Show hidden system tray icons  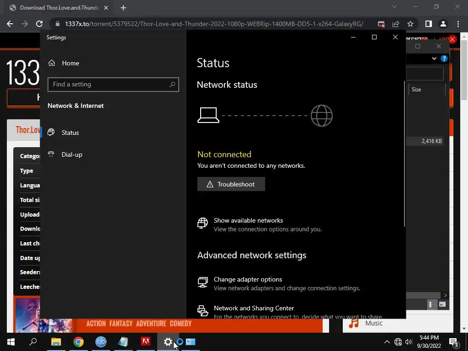[x=387, y=342]
